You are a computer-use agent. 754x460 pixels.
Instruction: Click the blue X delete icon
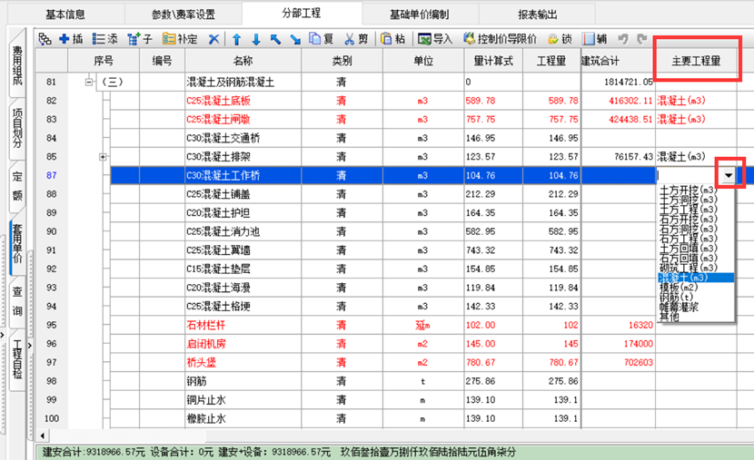click(x=214, y=39)
